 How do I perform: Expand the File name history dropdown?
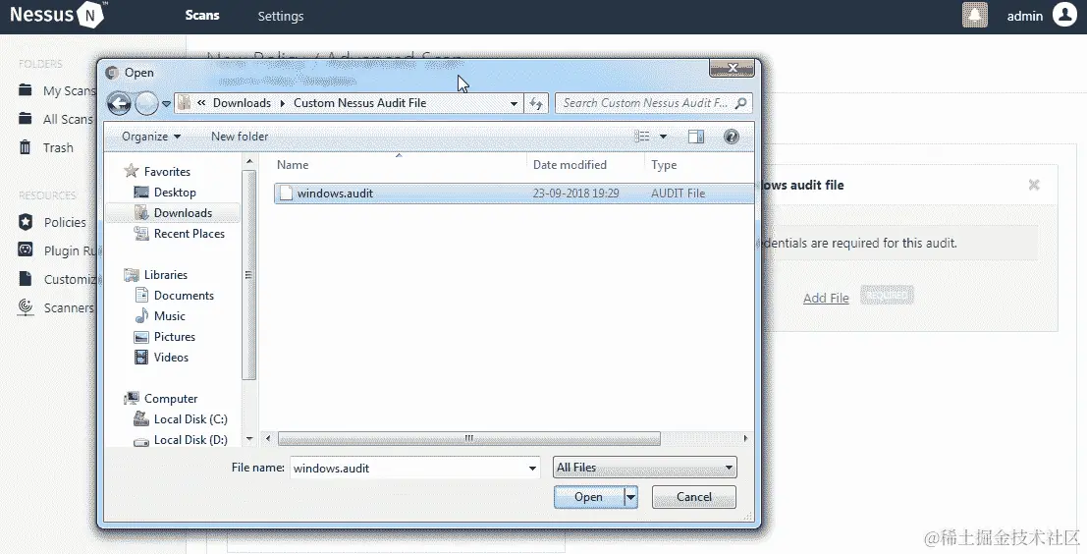tap(532, 468)
